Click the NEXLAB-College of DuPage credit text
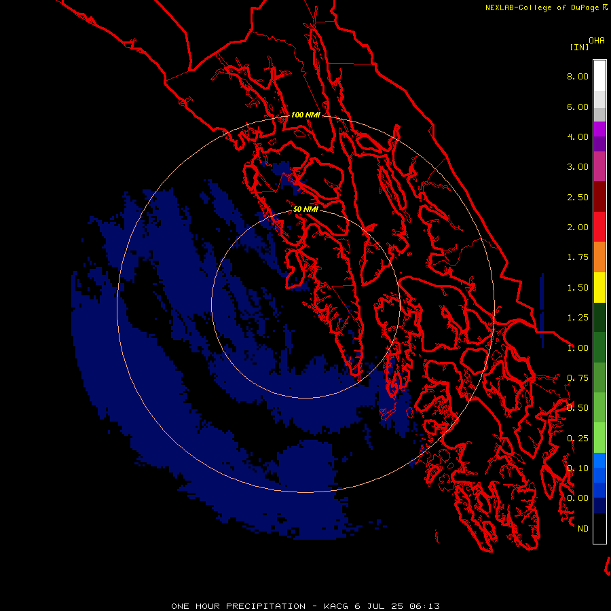The image size is (611, 611). coord(542,7)
